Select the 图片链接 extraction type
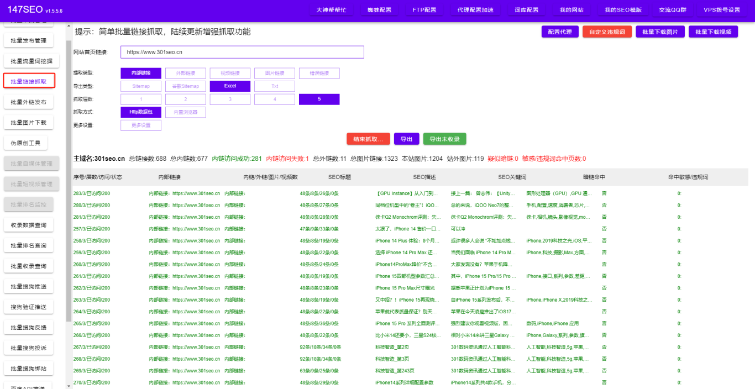 (x=275, y=73)
